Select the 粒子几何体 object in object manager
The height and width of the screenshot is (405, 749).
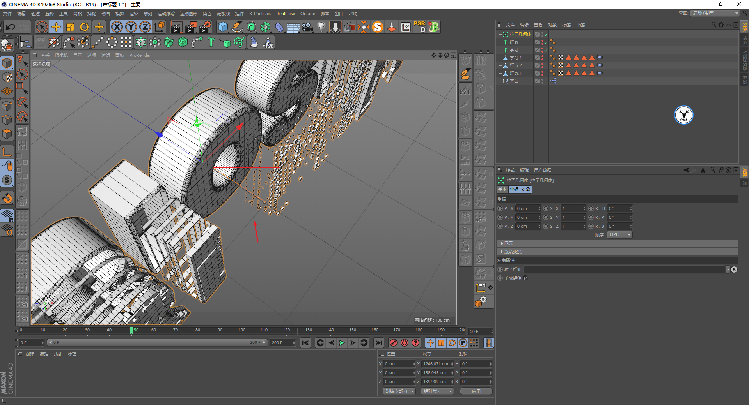pos(520,34)
